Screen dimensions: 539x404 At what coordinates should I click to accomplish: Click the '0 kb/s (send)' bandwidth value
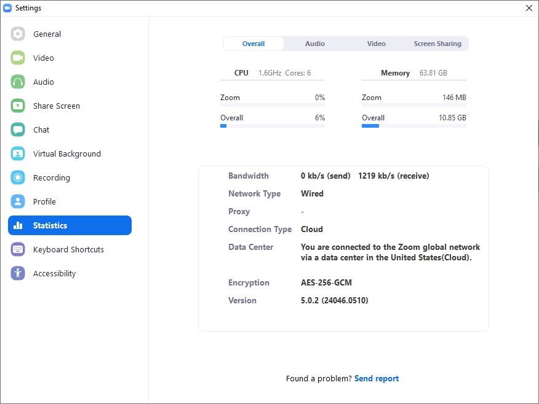pyautogui.click(x=325, y=176)
